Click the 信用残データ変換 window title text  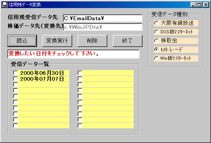coord(25,5)
